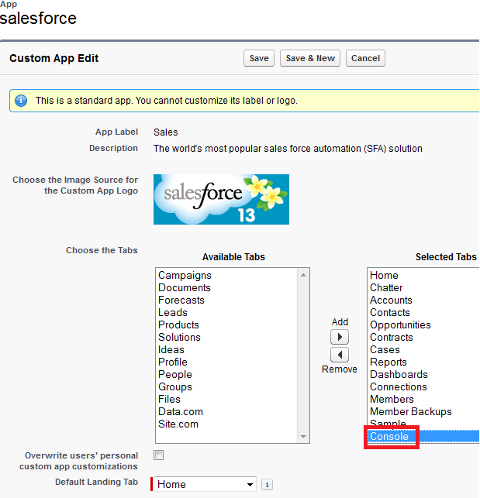Click the Save button
480x498 pixels.
[259, 58]
